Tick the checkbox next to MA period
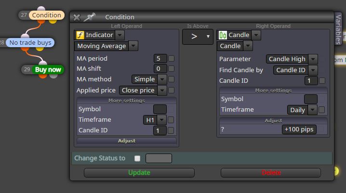346x193 pixels. point(171,58)
